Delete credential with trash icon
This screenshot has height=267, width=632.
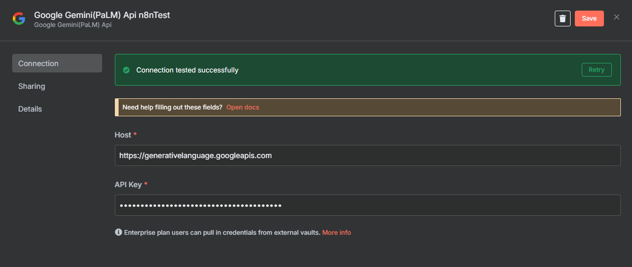pyautogui.click(x=562, y=19)
